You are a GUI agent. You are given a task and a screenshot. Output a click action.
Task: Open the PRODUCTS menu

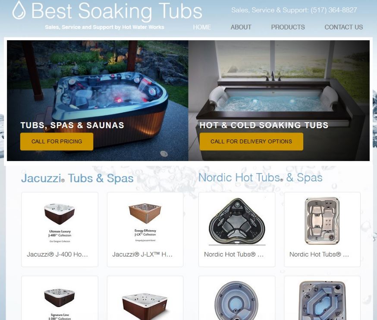coord(288,27)
